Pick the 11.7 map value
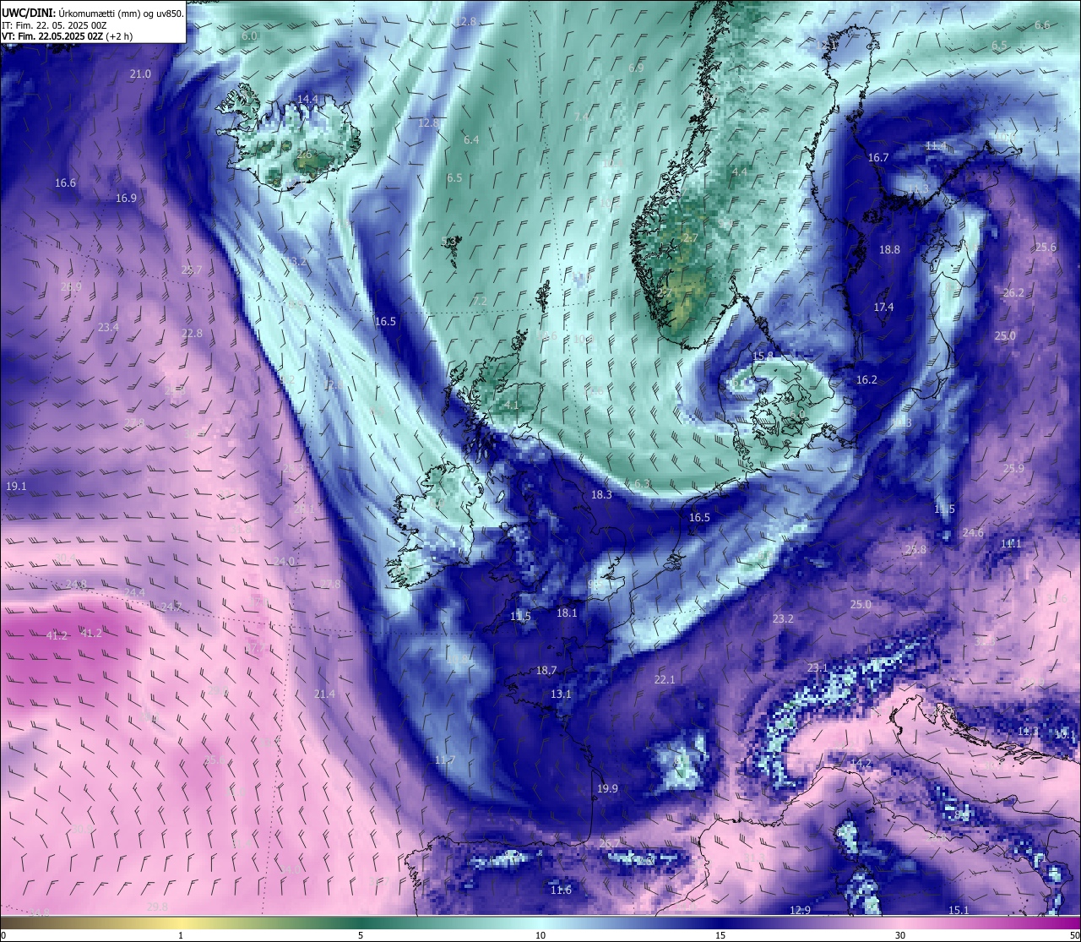This screenshot has height=942, width=1081. pyautogui.click(x=445, y=760)
